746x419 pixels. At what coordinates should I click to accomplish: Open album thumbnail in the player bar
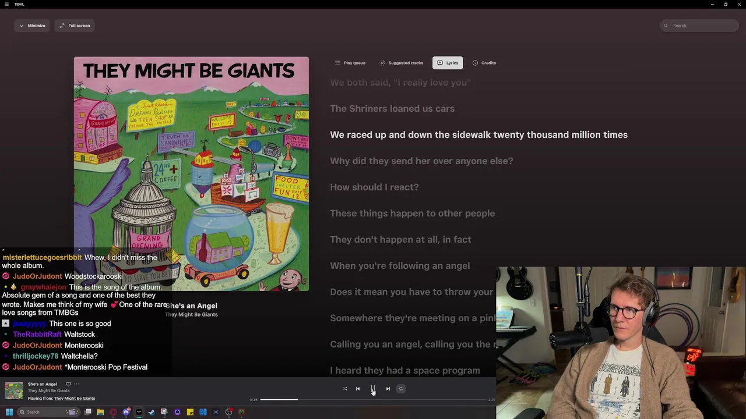14,390
